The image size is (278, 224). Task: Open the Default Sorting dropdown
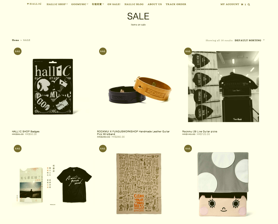(250, 40)
